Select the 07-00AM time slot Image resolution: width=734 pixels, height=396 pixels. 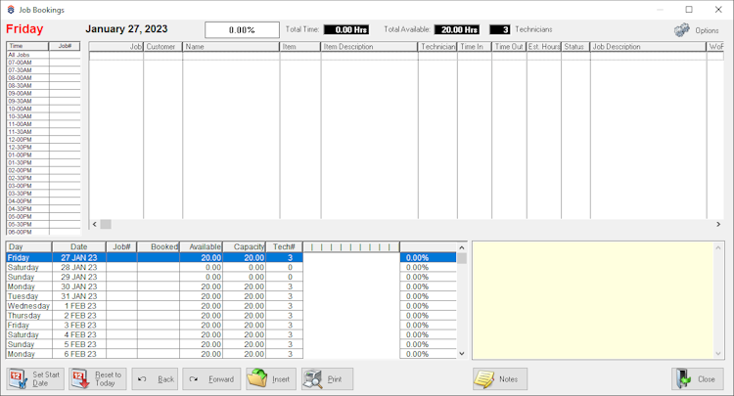(x=43, y=63)
